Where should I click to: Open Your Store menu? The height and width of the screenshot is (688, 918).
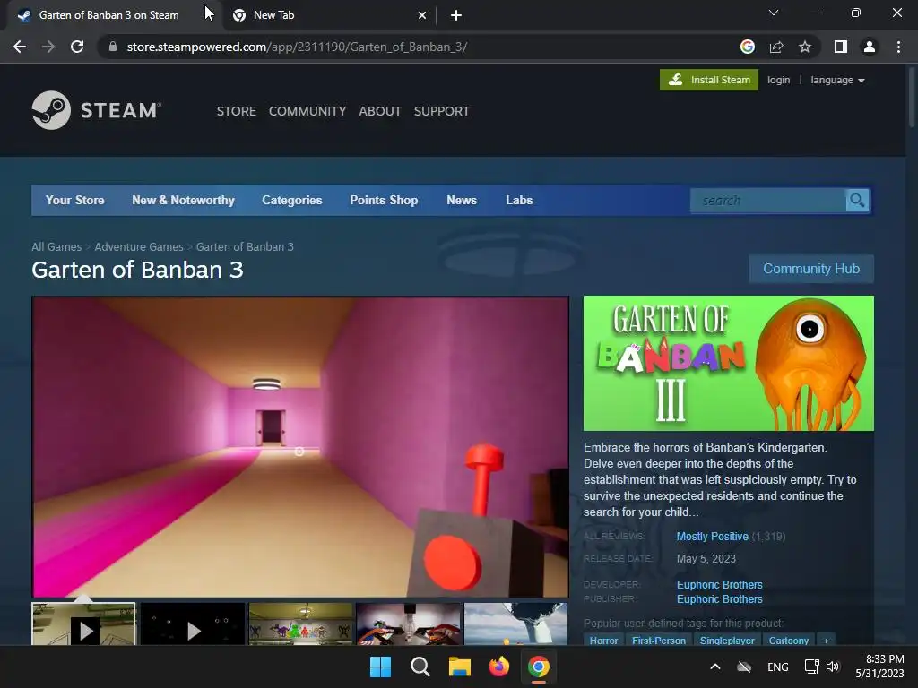point(75,200)
